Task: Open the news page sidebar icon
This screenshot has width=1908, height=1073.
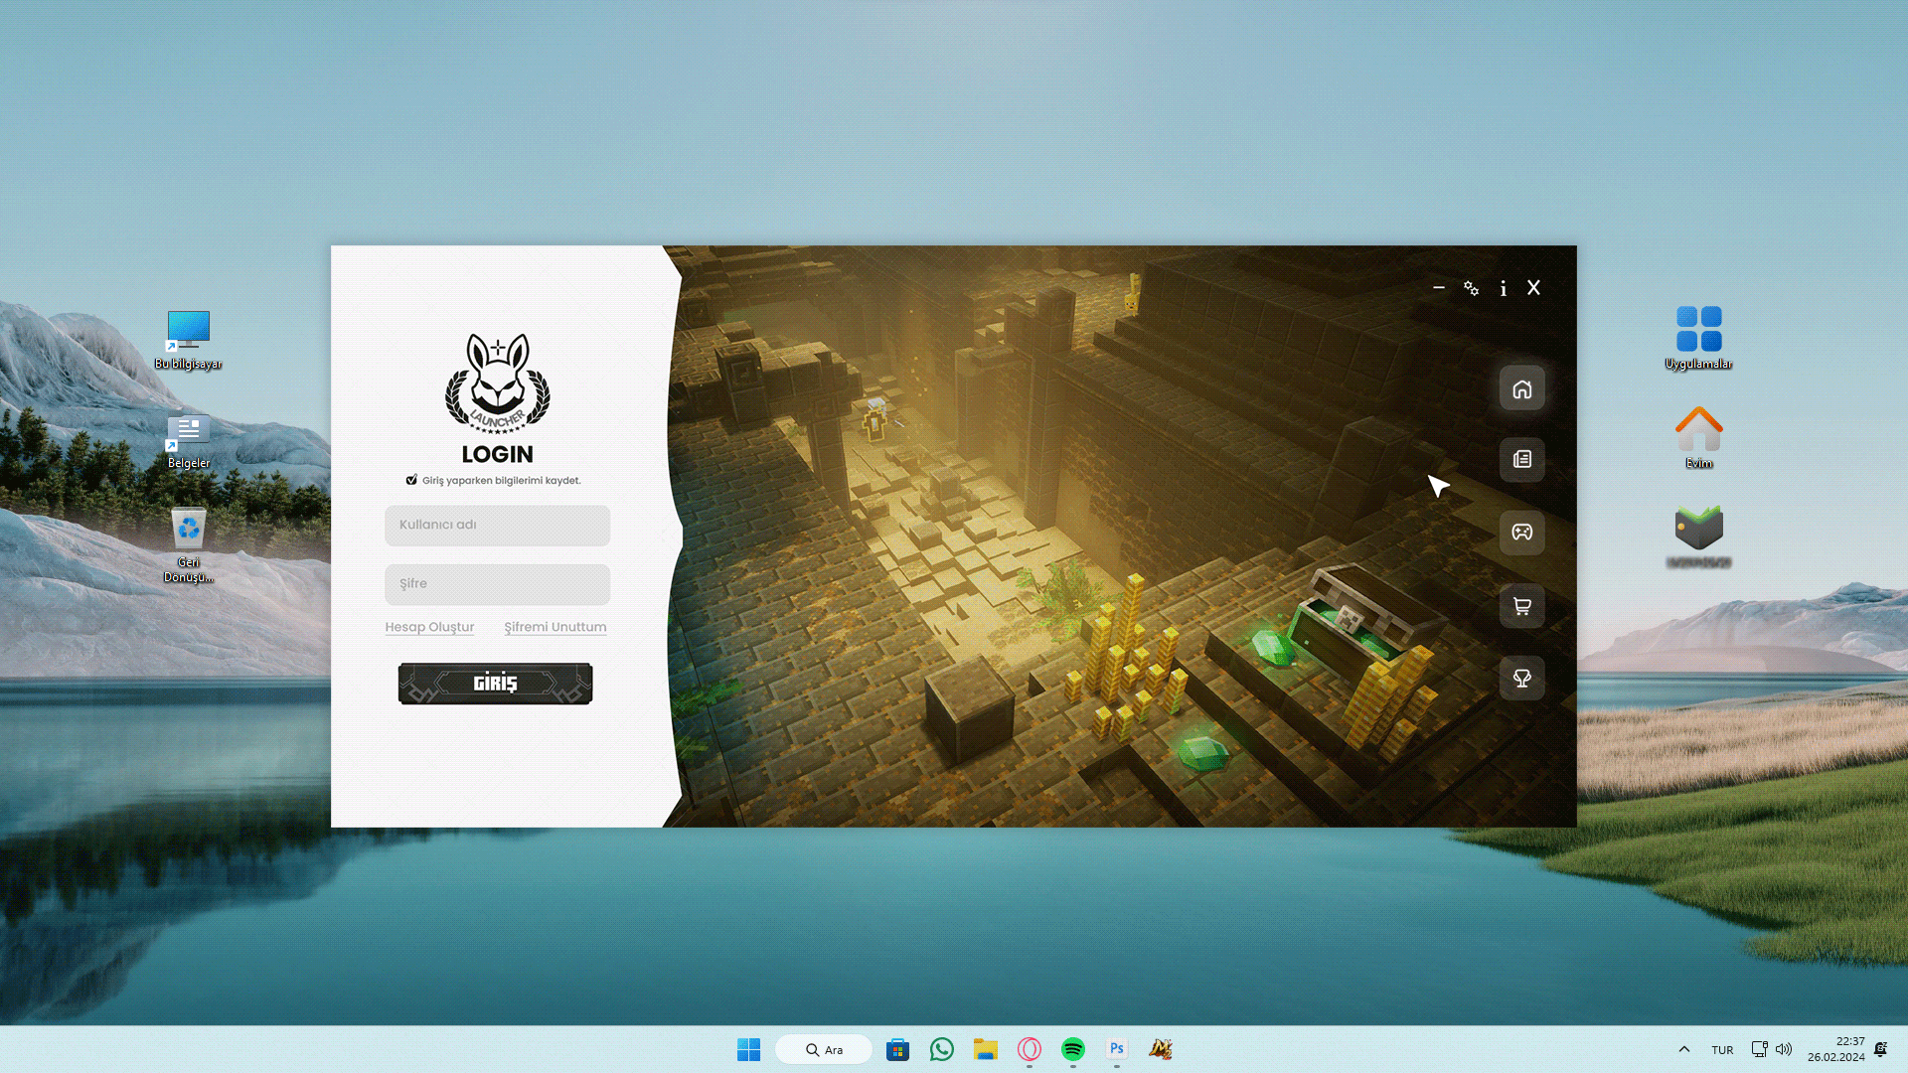Action: point(1521,460)
